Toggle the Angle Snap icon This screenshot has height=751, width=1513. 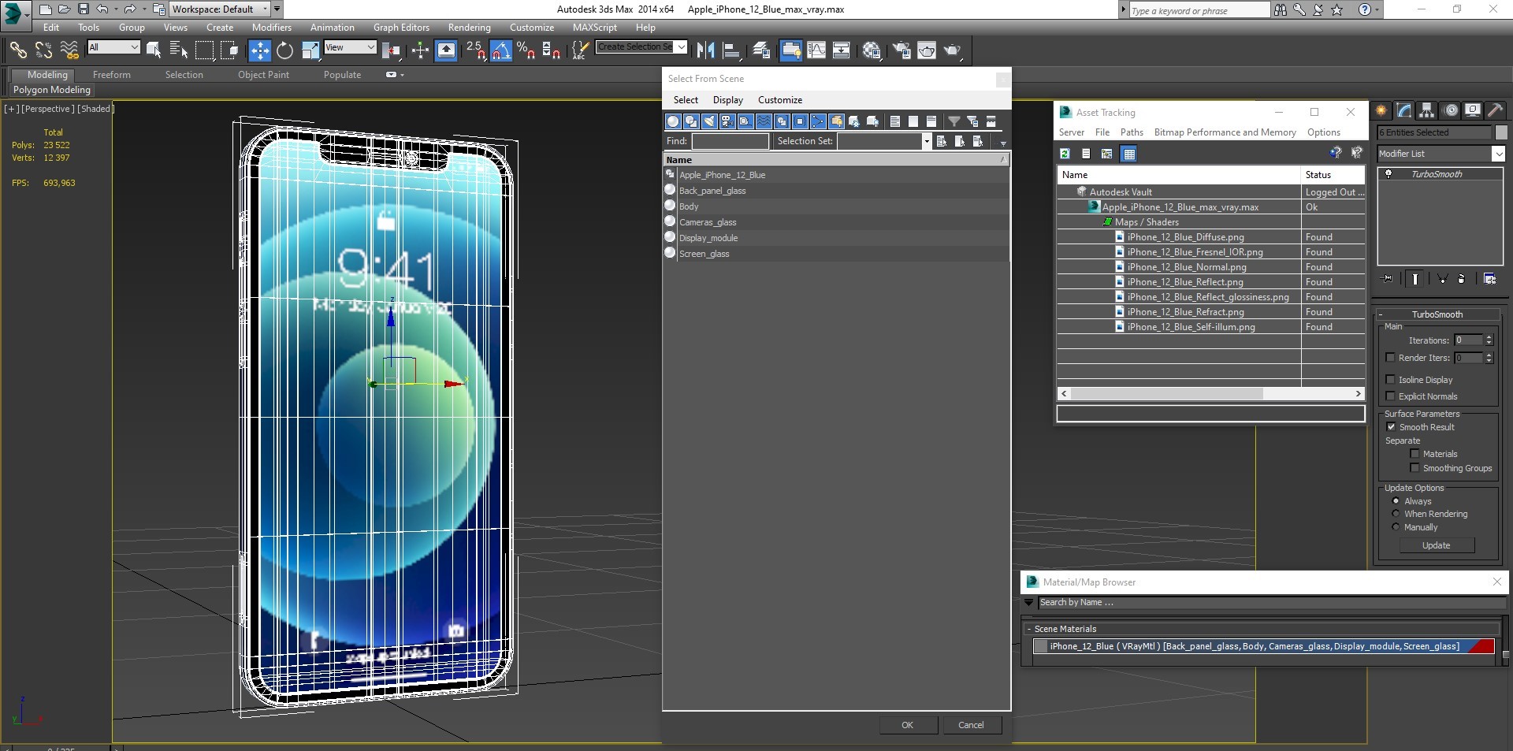point(501,50)
